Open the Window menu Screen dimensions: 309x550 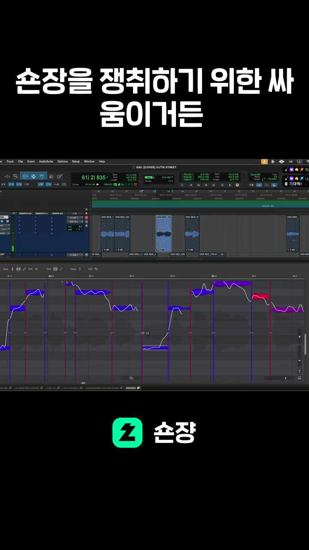click(89, 162)
